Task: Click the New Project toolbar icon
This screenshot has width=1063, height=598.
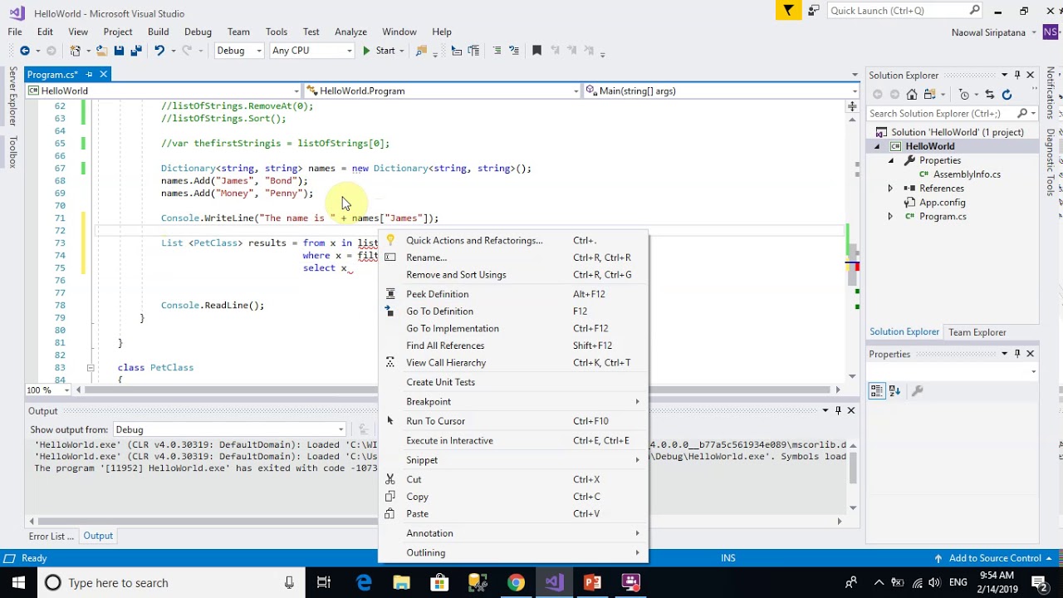Action: (76, 51)
